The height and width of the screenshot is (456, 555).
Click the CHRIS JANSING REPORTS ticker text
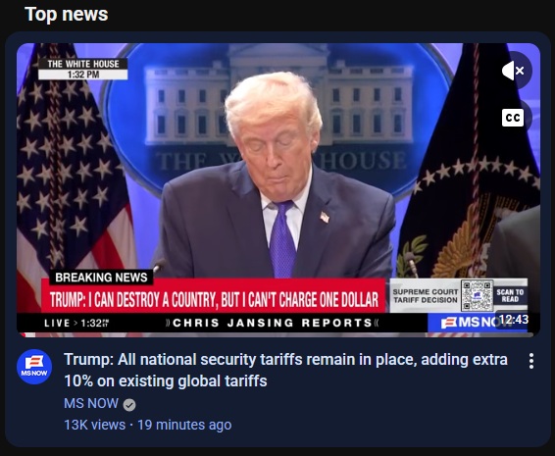click(x=273, y=323)
